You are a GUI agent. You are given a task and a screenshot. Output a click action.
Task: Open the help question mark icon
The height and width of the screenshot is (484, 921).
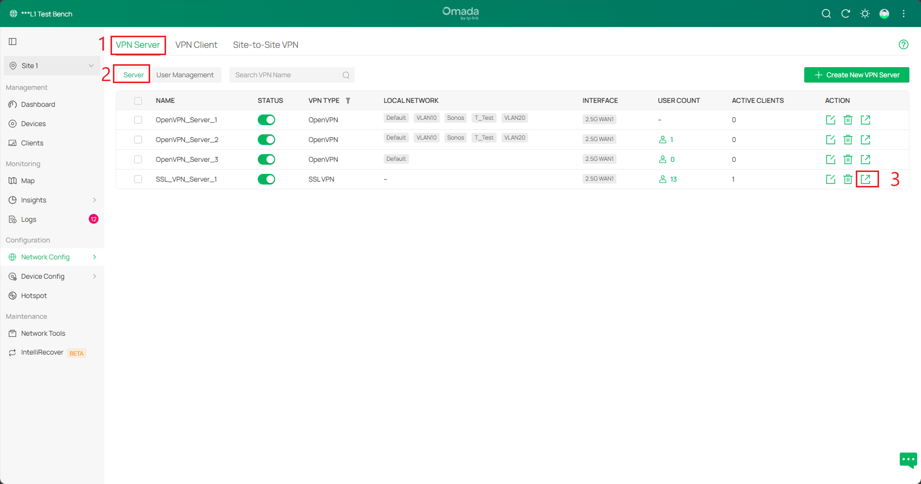pyautogui.click(x=903, y=45)
